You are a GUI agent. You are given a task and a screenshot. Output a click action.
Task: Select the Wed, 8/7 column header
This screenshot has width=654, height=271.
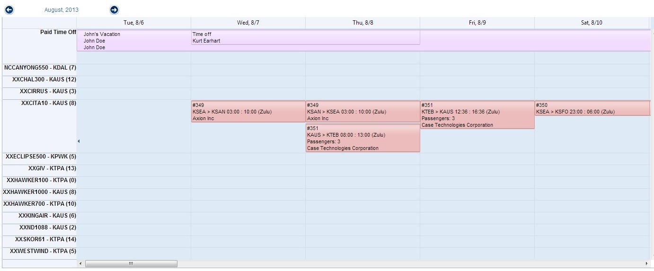click(248, 23)
